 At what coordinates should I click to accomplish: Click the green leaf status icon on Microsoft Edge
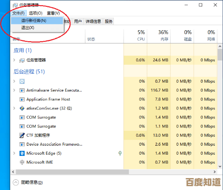click(x=120, y=153)
